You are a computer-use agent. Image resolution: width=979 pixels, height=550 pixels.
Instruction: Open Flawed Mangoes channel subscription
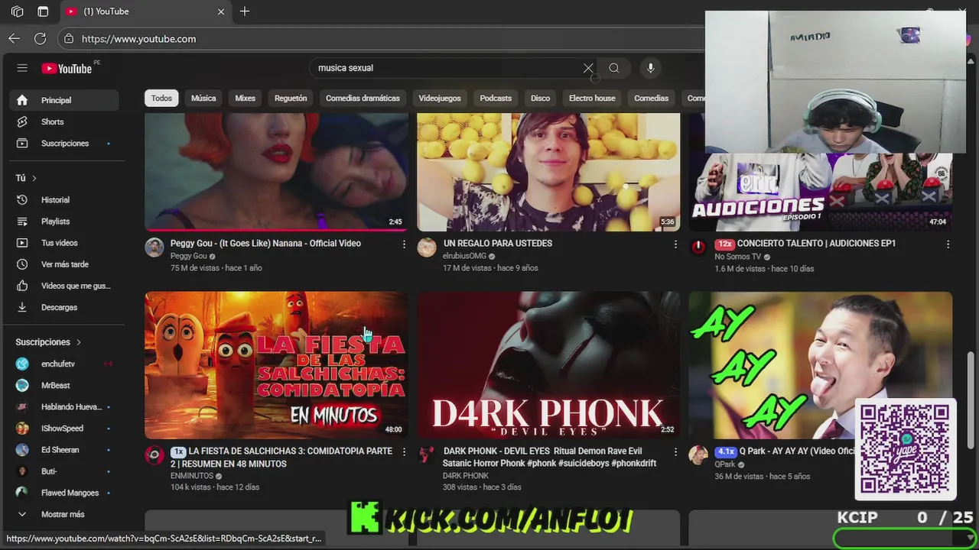63,493
